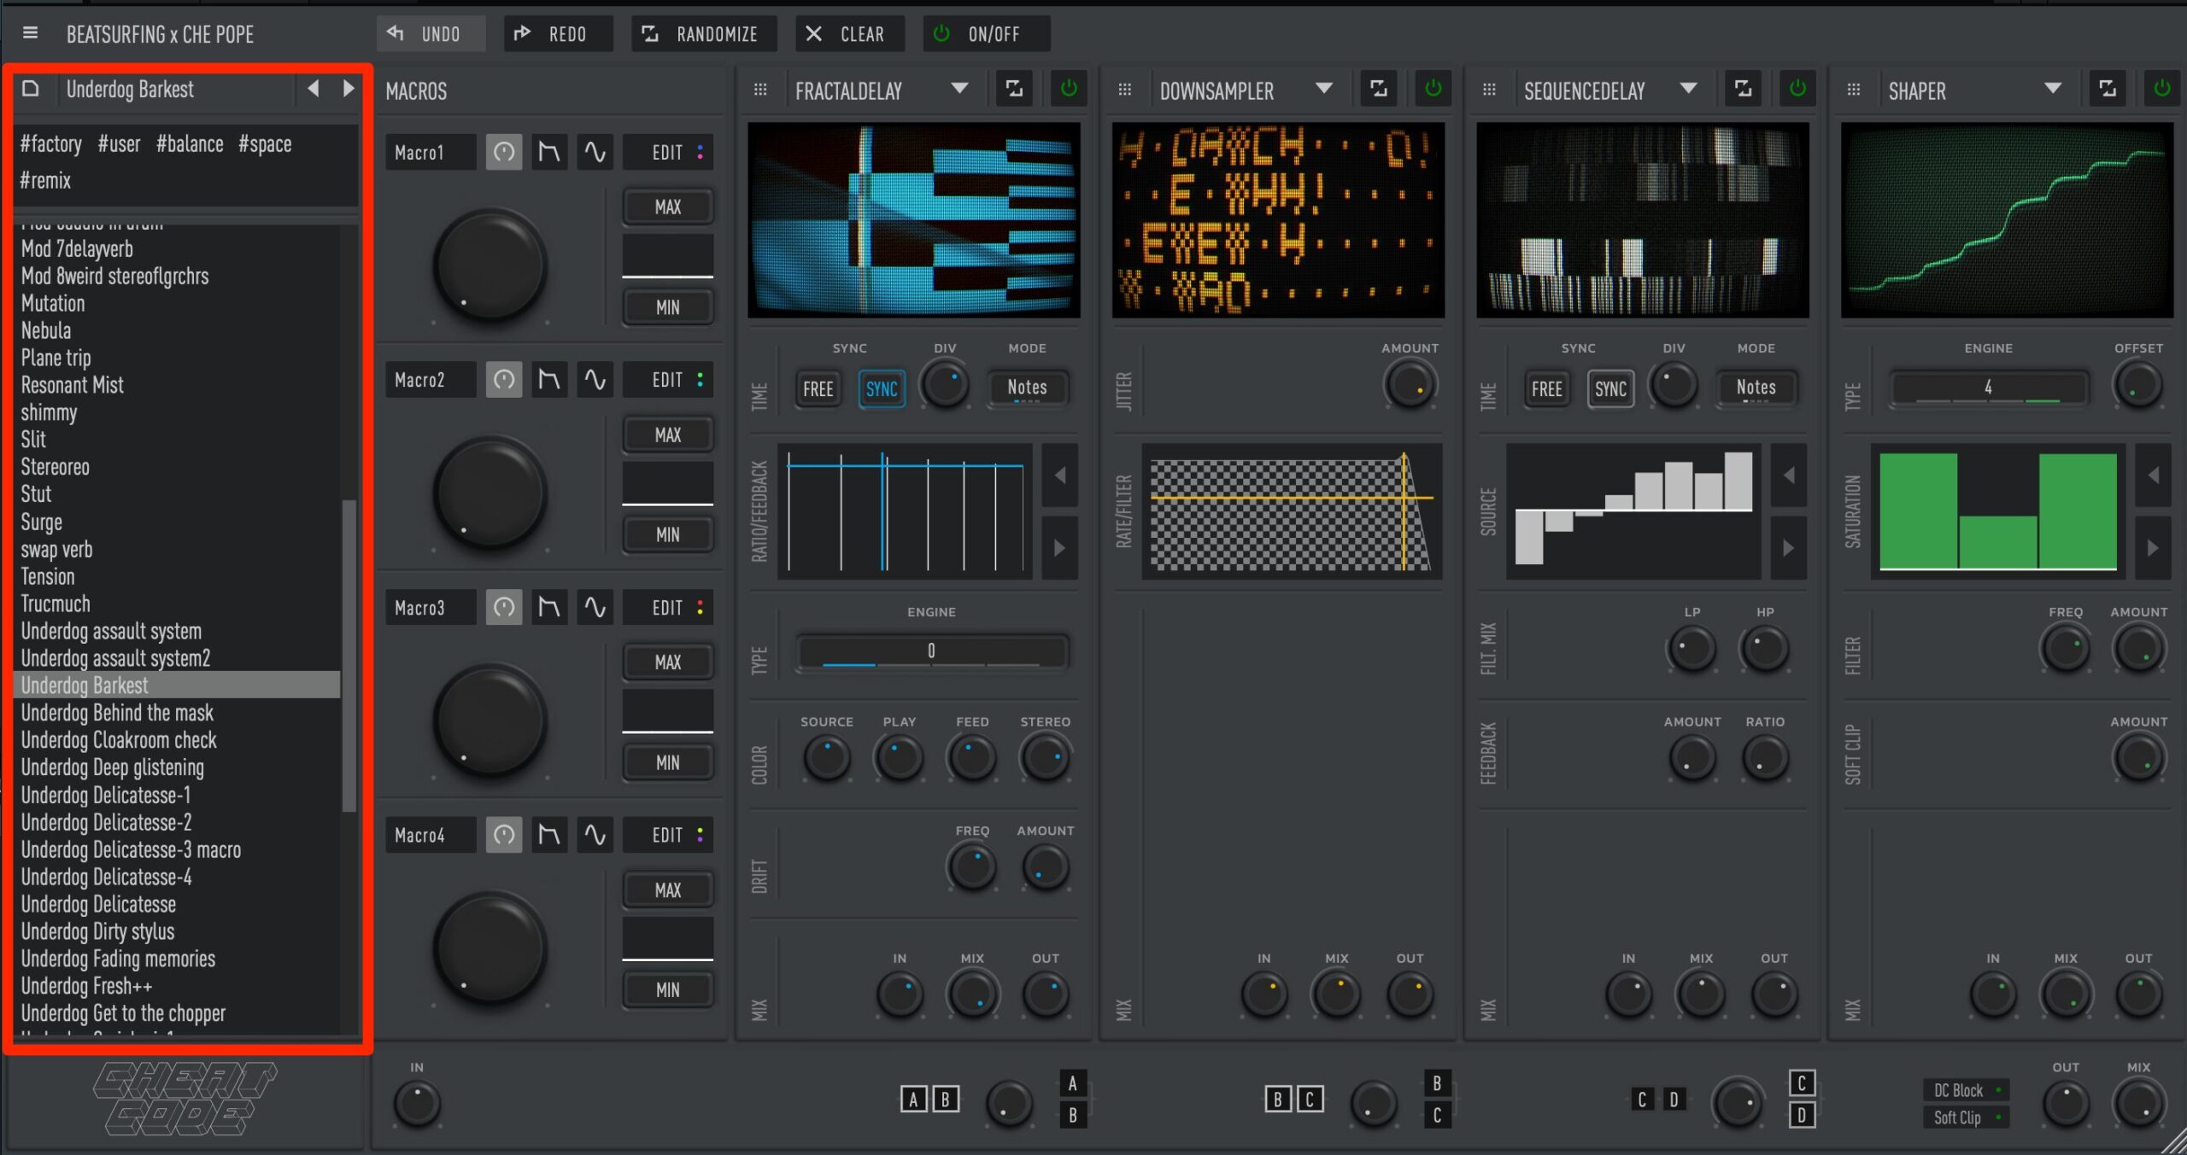The image size is (2187, 1155).
Task: Set SEQUENCEDELAY time to FREE
Action: click(1547, 389)
